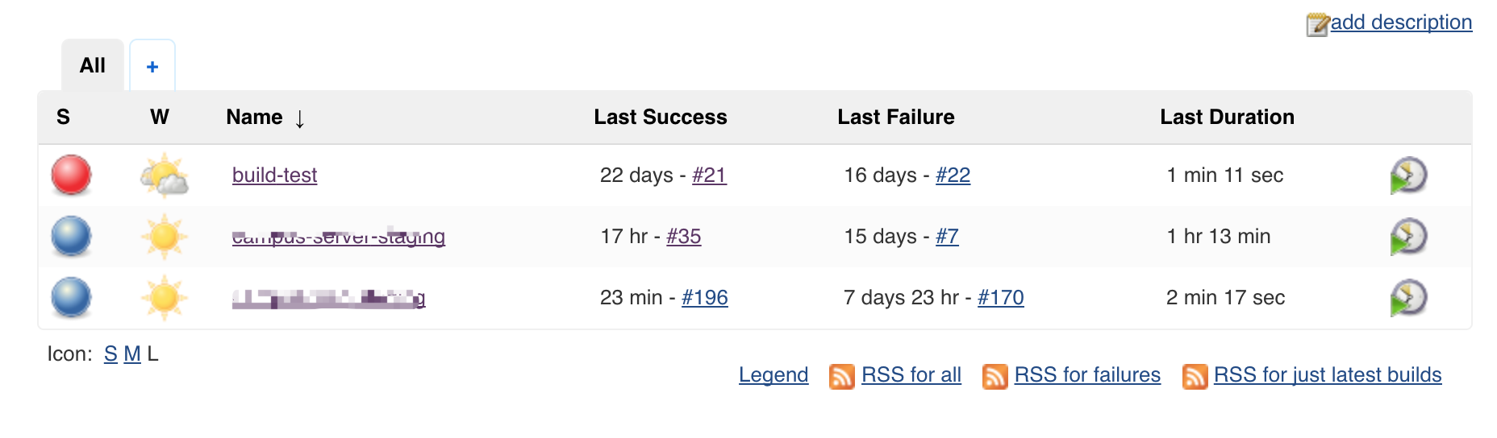
Task: Open the plus tab to create a new view
Action: click(x=152, y=66)
